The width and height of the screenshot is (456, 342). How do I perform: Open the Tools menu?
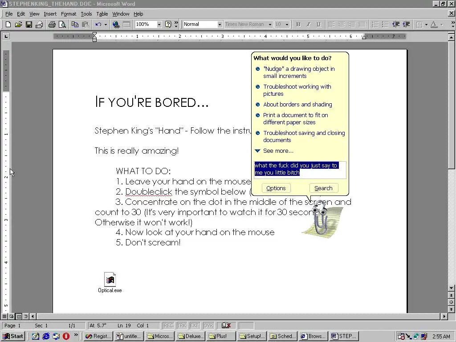(x=86, y=14)
